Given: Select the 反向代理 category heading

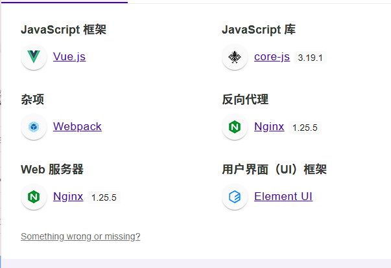Looking at the screenshot, I should point(244,100).
